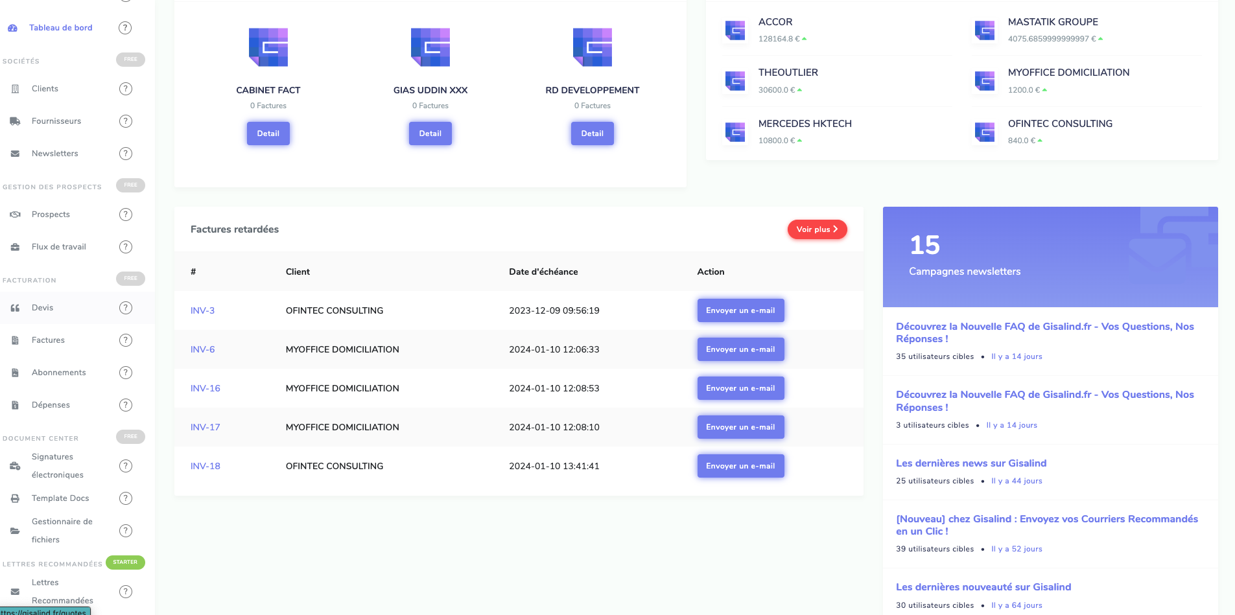Open the newsletter targeting 3 utilisateurs cibles
The image size is (1235, 615).
1044,401
